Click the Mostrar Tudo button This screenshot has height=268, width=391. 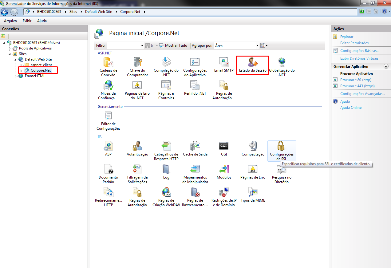(x=173, y=45)
